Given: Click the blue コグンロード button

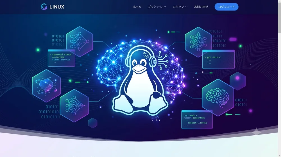Looking at the screenshot, I should tap(226, 7).
